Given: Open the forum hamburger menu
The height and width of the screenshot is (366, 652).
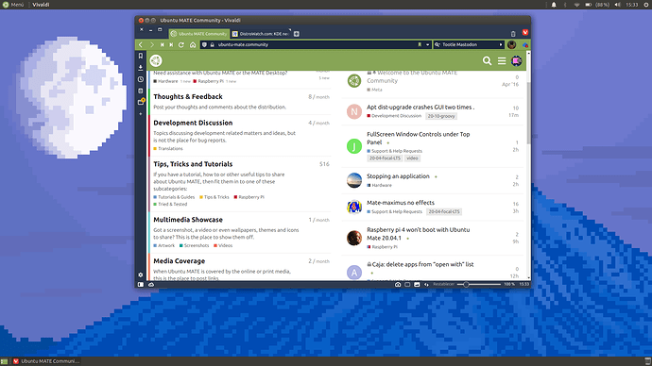Looking at the screenshot, I should pyautogui.click(x=502, y=61).
